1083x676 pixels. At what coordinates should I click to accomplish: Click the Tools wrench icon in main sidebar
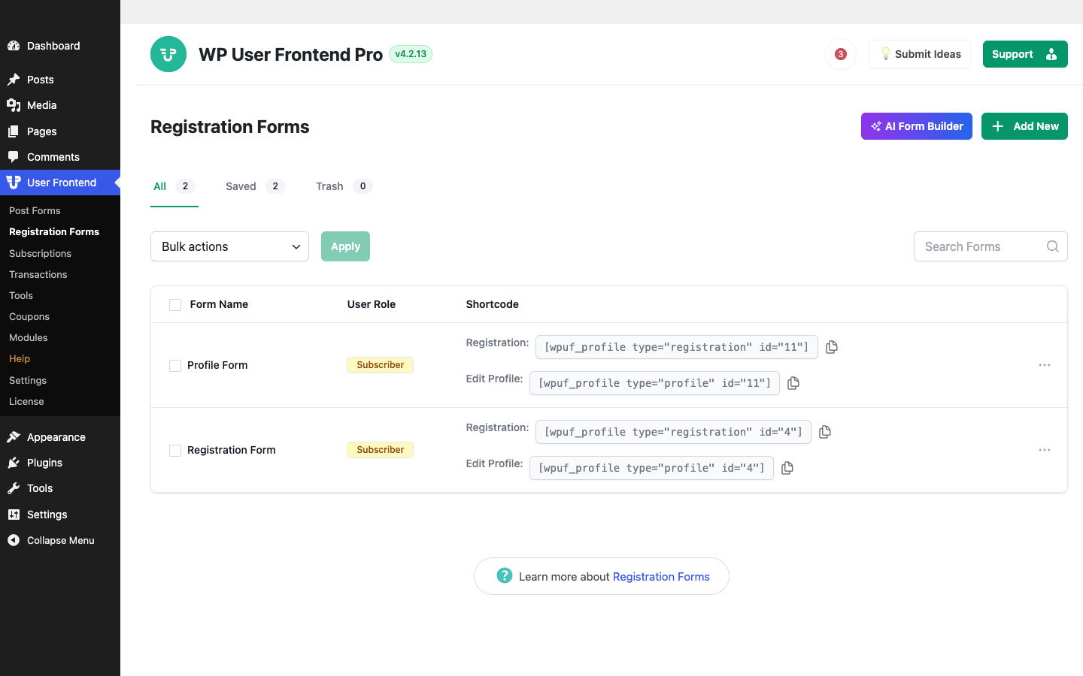14,488
